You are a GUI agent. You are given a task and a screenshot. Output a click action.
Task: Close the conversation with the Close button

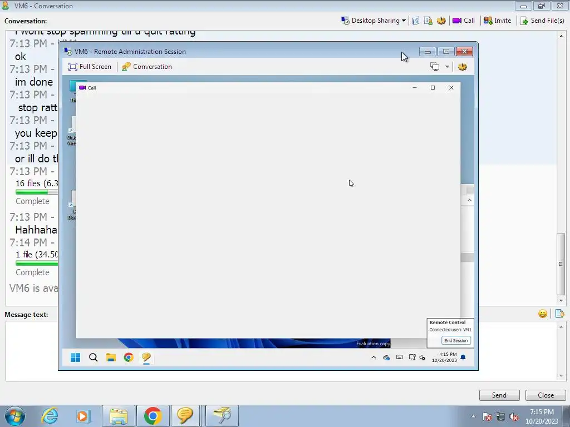tap(546, 395)
